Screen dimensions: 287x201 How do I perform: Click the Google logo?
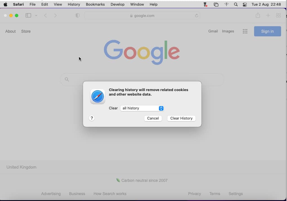(142, 52)
